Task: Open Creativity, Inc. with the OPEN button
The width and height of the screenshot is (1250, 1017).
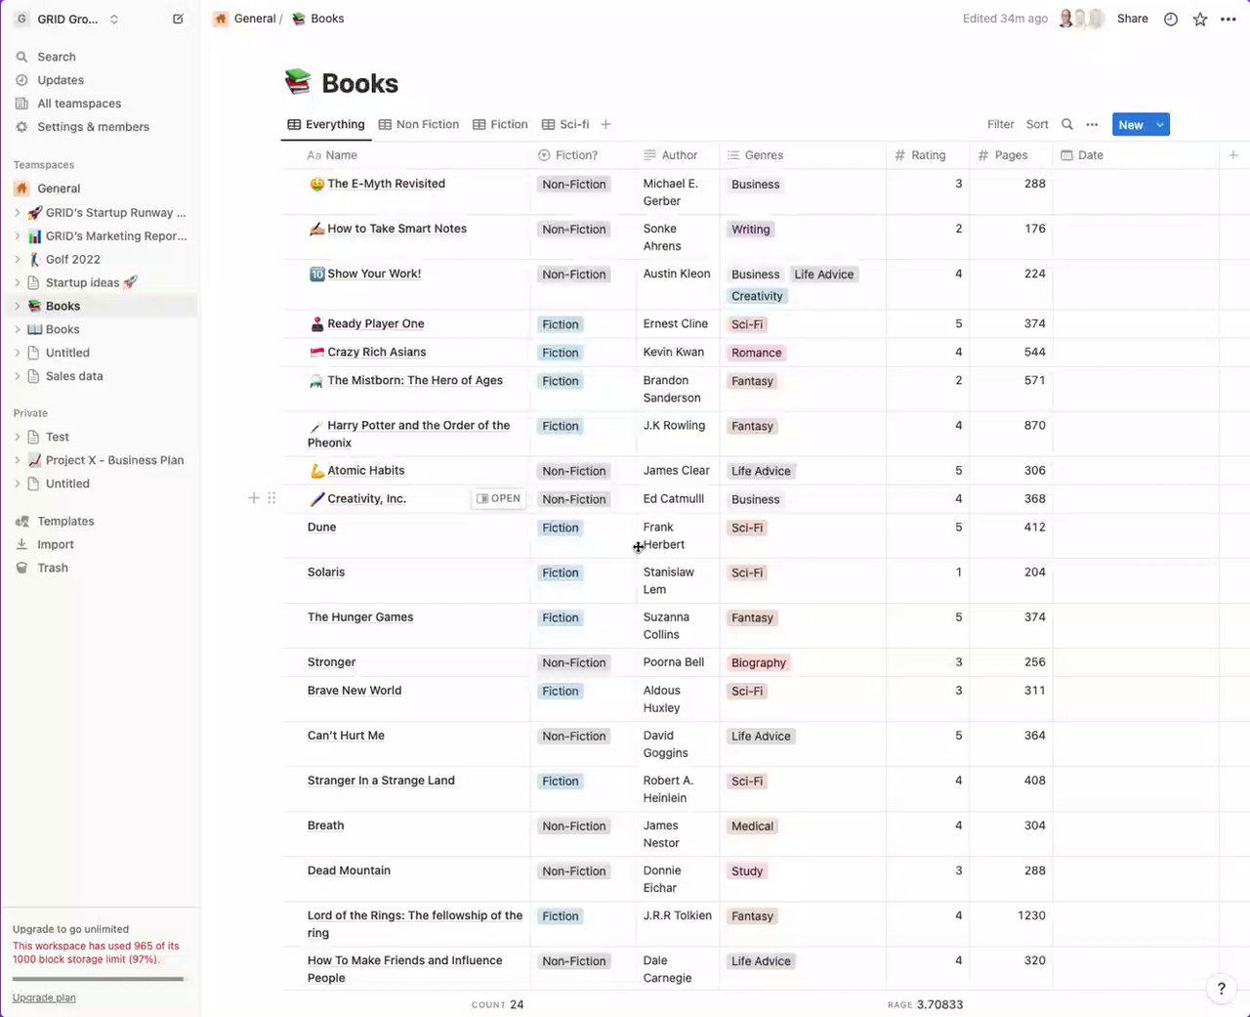Action: (498, 498)
